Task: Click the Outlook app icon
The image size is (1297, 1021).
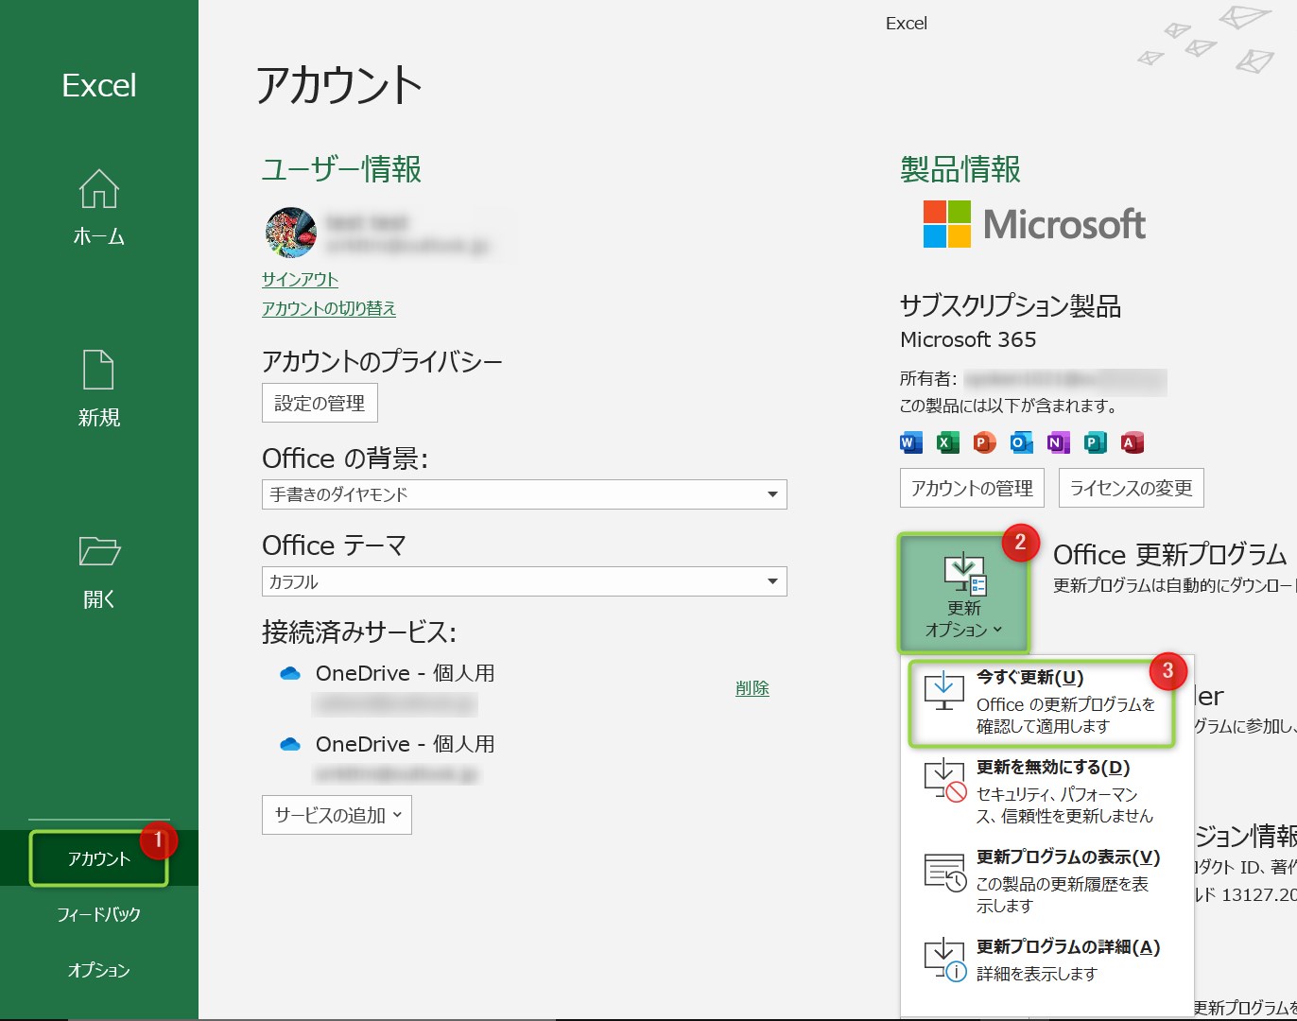Action: click(x=1021, y=441)
